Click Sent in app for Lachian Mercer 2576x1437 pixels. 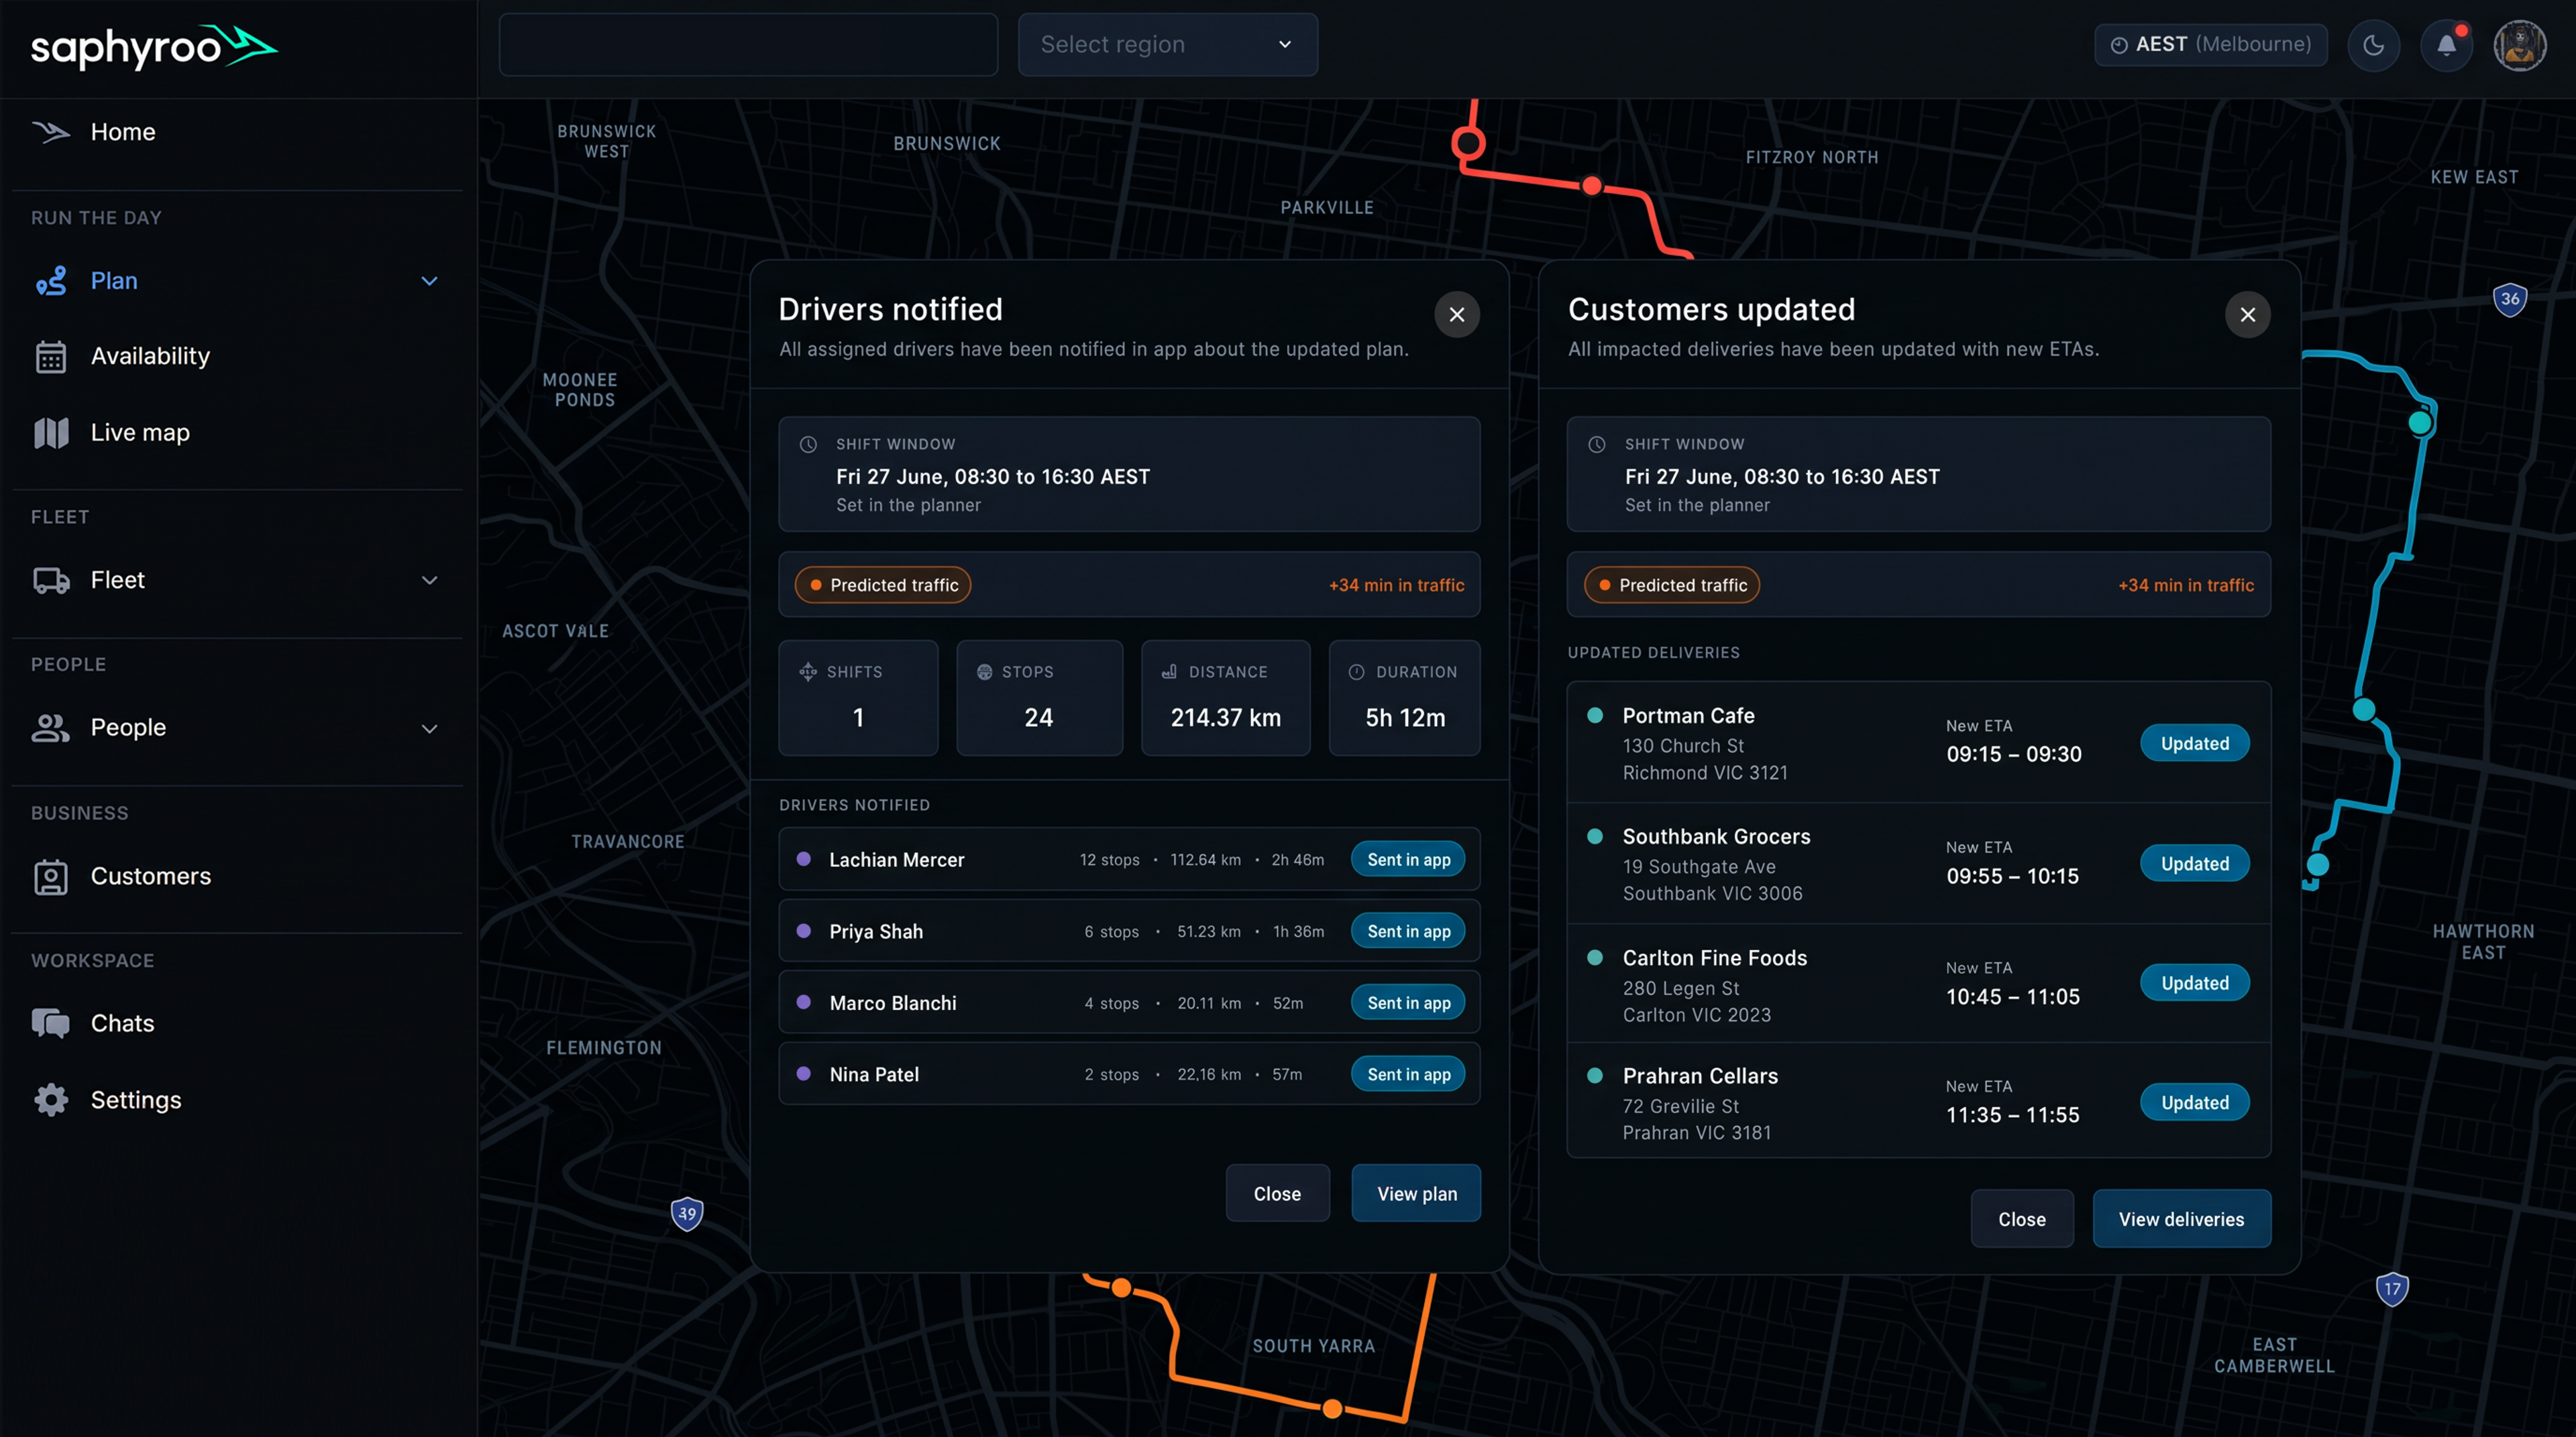[1408, 860]
